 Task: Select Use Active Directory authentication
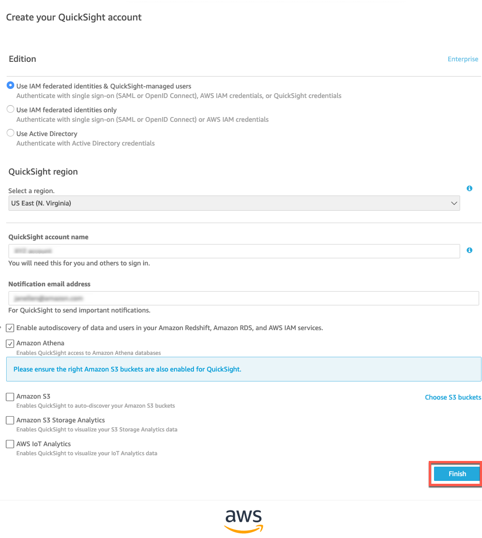[10, 133]
